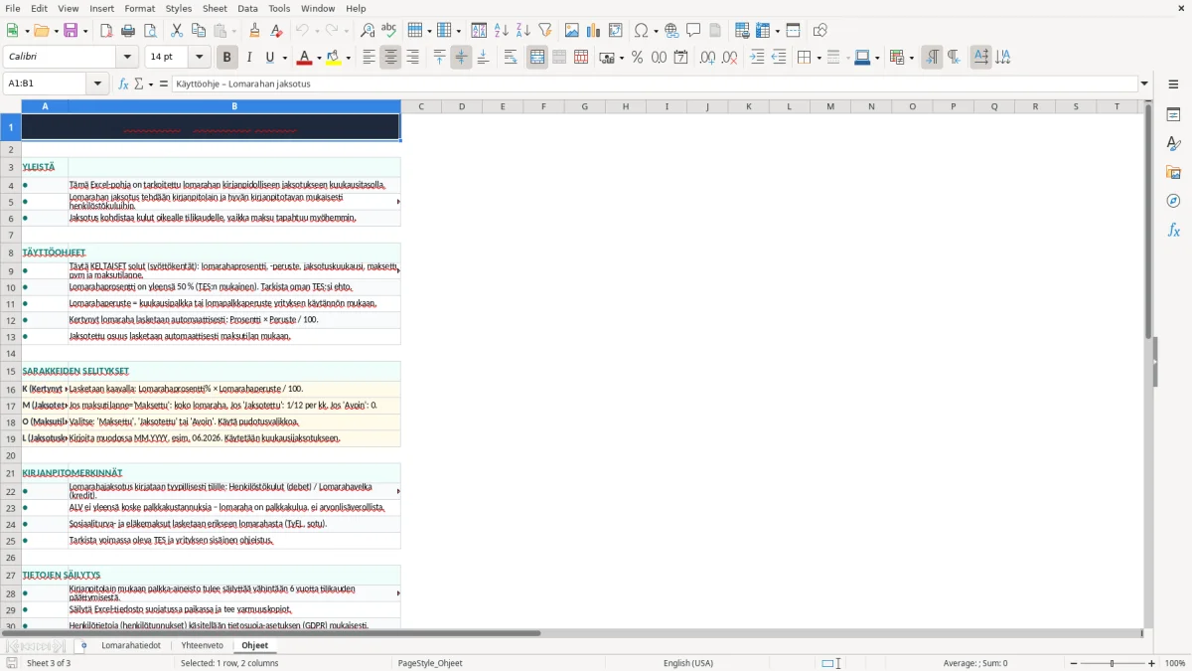Open the Conditional formatting dropdown arrow
The image size is (1192, 671).
(911, 58)
